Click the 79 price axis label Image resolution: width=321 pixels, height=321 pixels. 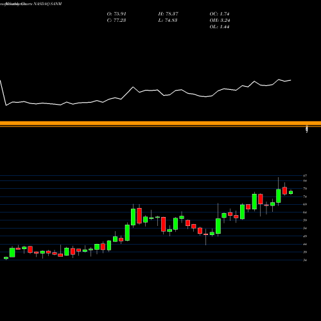coord(305,189)
